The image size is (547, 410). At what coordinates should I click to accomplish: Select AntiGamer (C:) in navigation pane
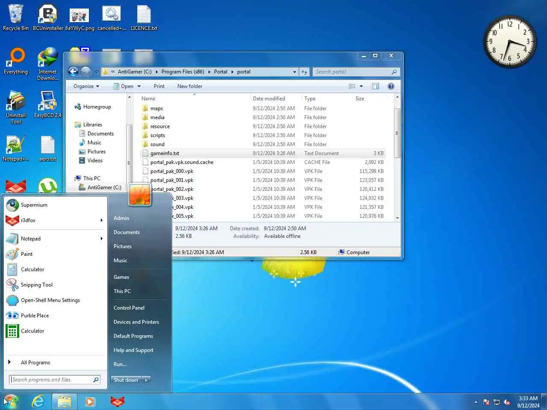(x=104, y=187)
